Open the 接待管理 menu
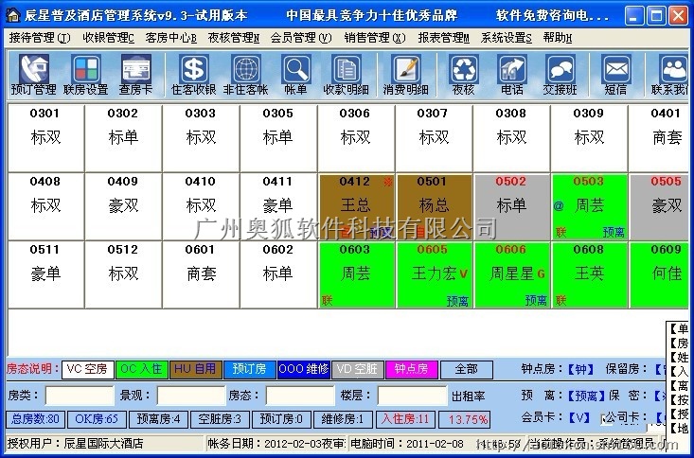The width and height of the screenshot is (694, 458). coord(39,38)
